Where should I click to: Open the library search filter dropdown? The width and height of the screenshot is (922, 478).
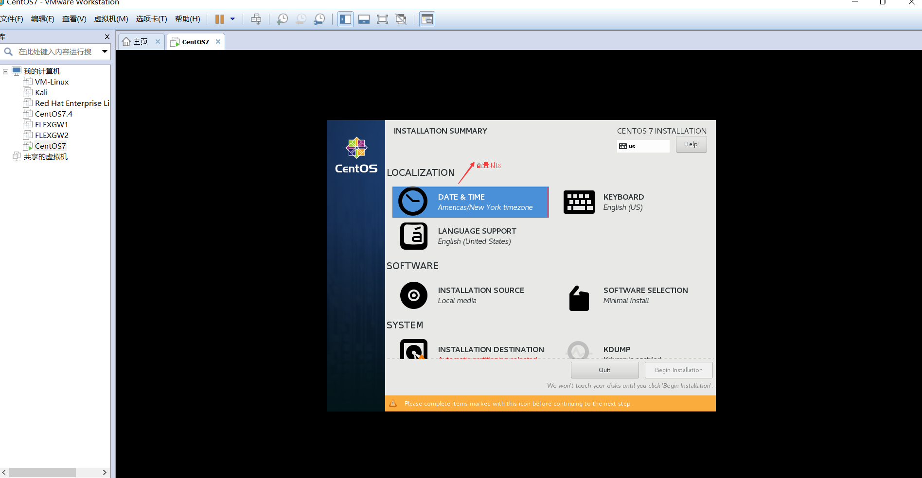105,51
